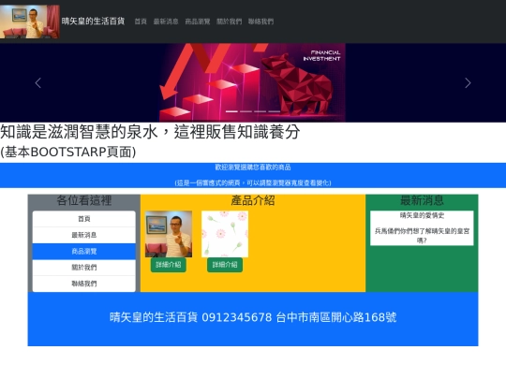Viewport: 506px width, 379px height.
Task: Select 最新消息 in the sidebar list
Action: (84, 235)
